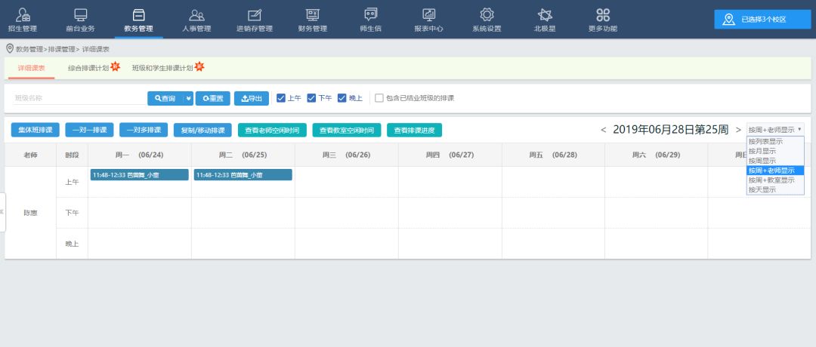Switch to 综合排课计划 tab
Image resolution: width=816 pixels, height=347 pixels.
tap(88, 68)
